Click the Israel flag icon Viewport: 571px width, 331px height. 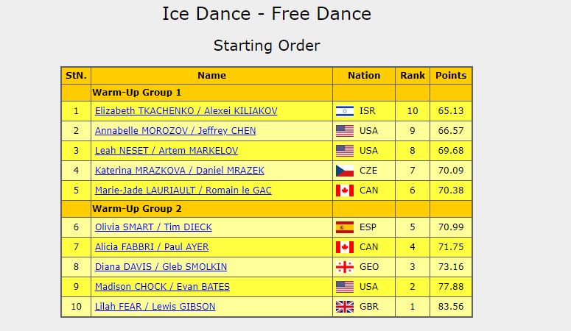(344, 111)
